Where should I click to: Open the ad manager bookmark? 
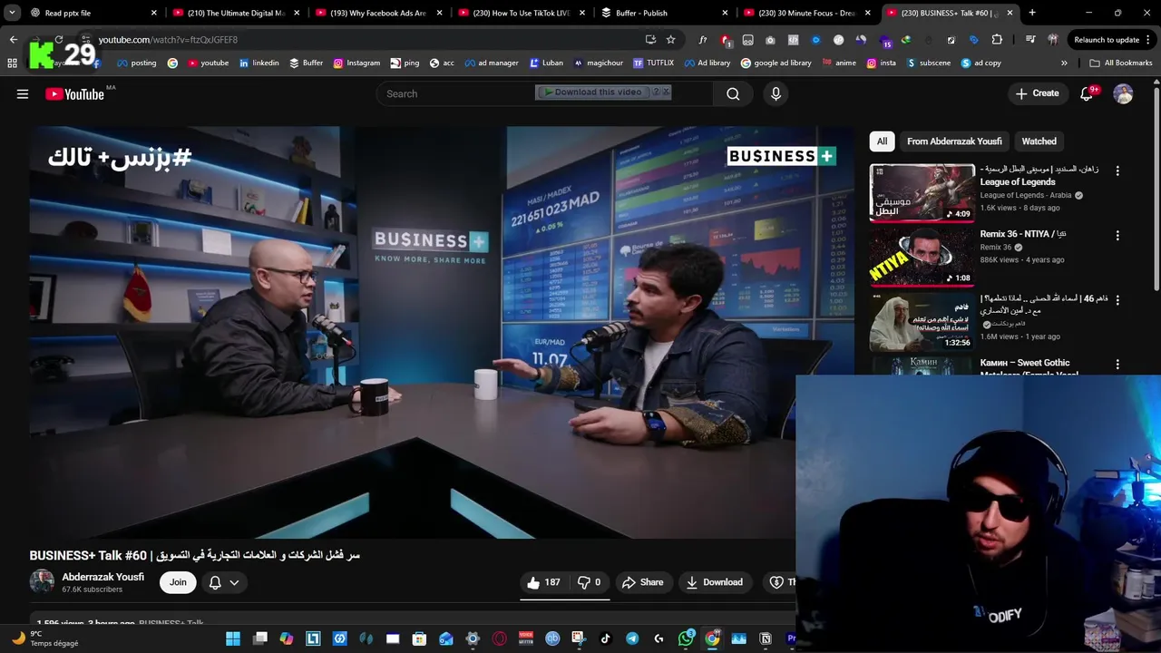pos(491,63)
